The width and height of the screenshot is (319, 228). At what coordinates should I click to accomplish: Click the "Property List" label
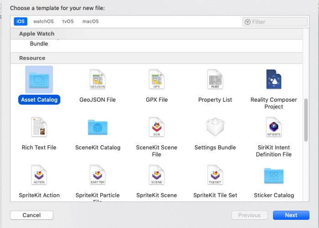tap(215, 100)
